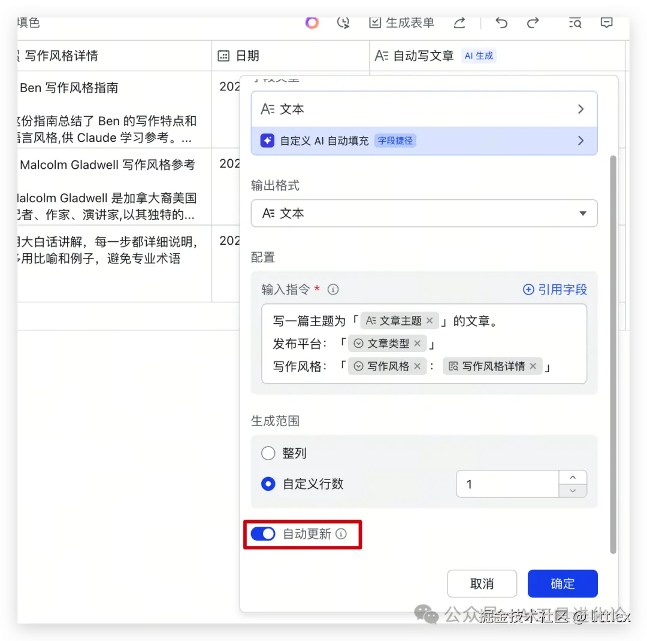
Task: Click the search icon in the toolbar
Action: pyautogui.click(x=575, y=23)
